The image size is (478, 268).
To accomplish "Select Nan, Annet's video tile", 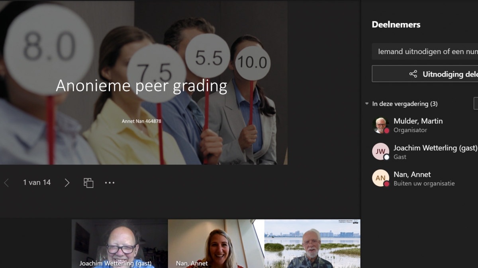I will pyautogui.click(x=216, y=244).
